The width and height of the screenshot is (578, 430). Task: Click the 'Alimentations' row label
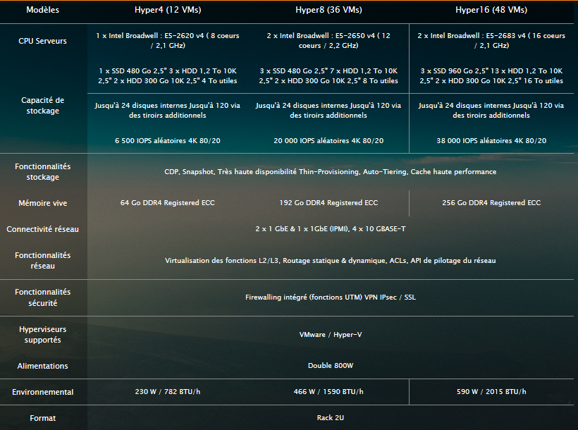pos(43,366)
